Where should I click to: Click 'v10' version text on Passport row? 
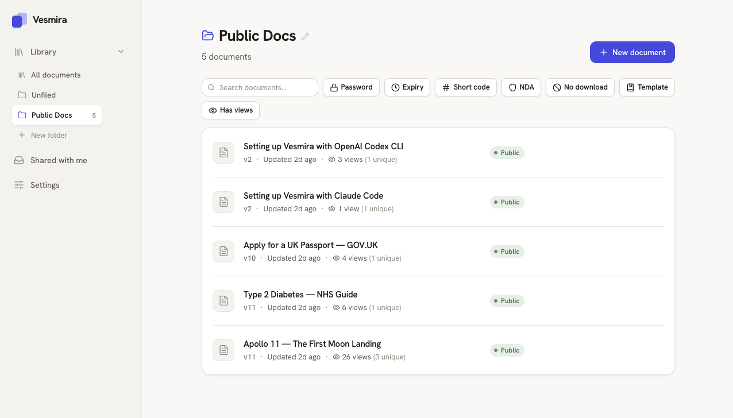point(249,258)
